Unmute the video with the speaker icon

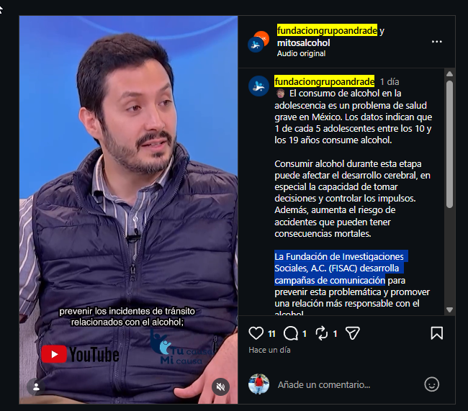click(220, 387)
